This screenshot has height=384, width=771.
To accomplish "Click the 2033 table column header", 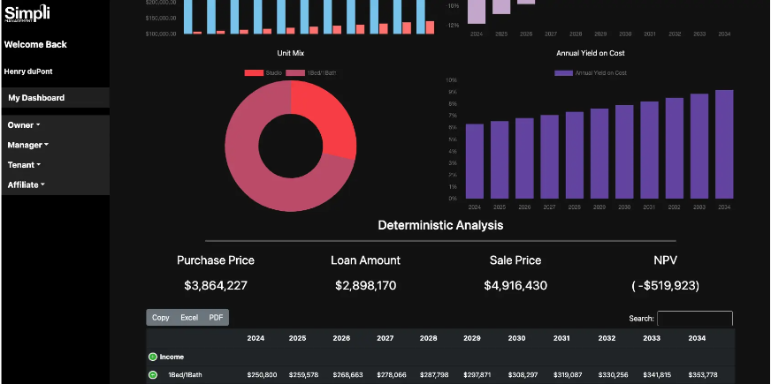I will pos(652,338).
